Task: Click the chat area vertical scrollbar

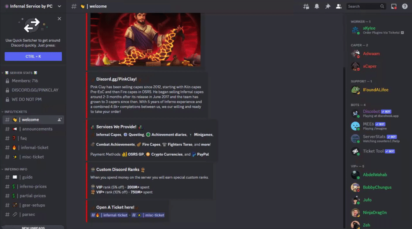Action: tap(344, 147)
